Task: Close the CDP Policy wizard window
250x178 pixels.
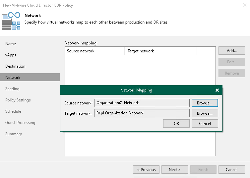Action: (245, 5)
